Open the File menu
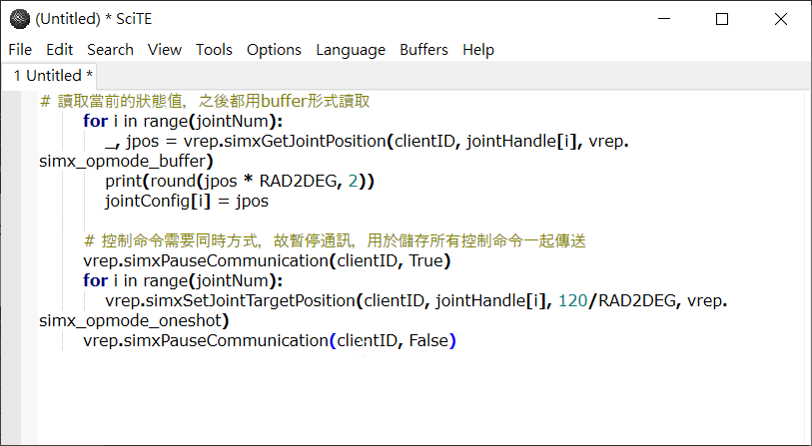 click(20, 50)
